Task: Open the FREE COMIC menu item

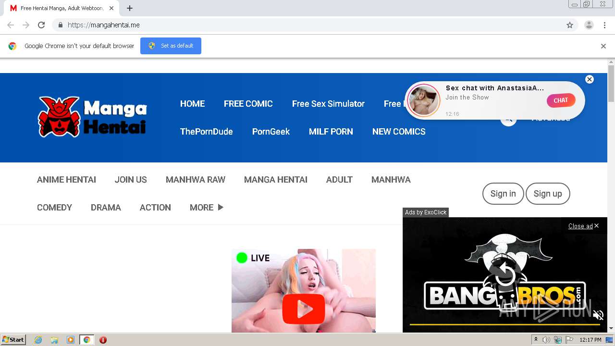Action: (x=248, y=104)
